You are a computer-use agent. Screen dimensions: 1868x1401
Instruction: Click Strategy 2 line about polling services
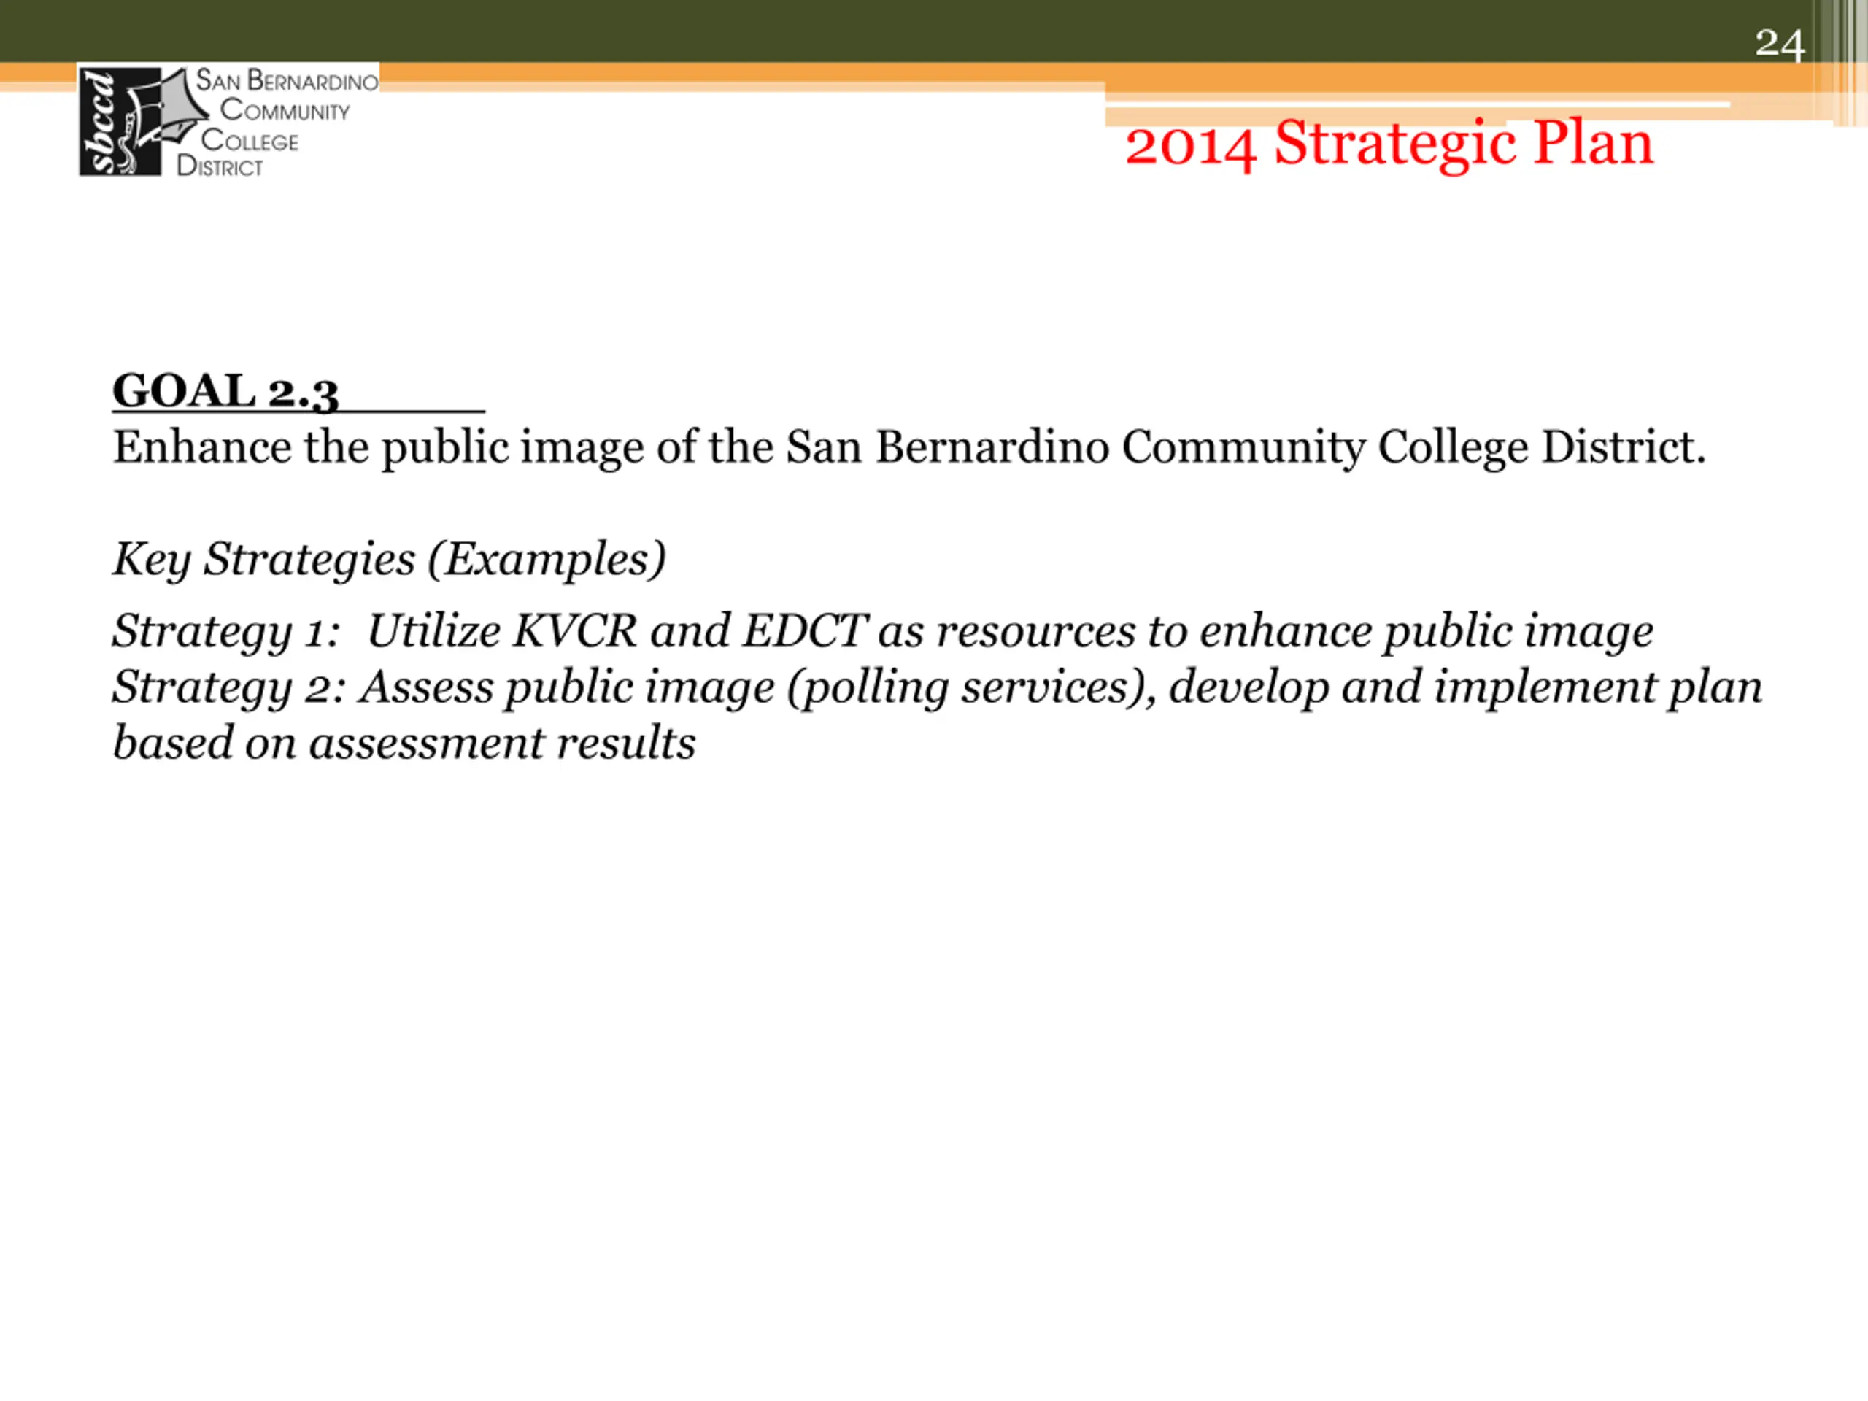pyautogui.click(x=938, y=687)
